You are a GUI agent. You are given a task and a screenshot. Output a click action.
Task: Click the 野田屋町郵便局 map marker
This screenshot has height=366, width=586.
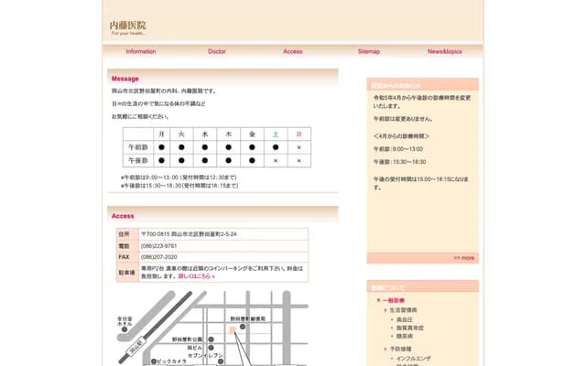click(x=243, y=325)
